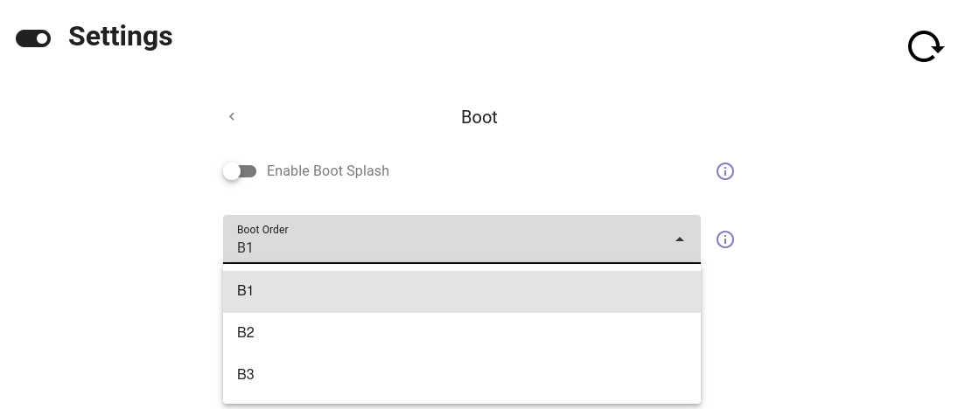Open info icon next to Boot Order
Screen dimensions: 958x409
coord(724,239)
